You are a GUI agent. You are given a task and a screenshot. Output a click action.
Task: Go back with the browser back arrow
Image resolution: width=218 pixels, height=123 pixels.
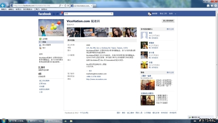pyautogui.click(x=3, y=5)
